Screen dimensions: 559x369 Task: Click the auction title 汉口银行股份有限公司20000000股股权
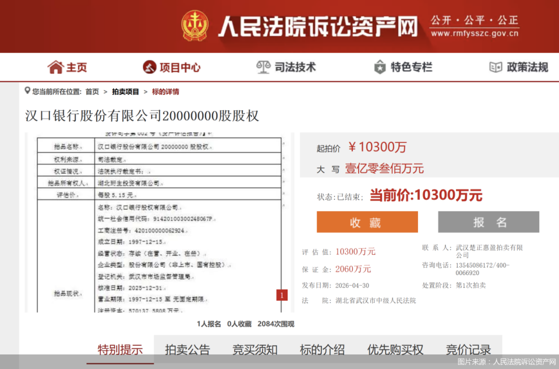pos(142,116)
